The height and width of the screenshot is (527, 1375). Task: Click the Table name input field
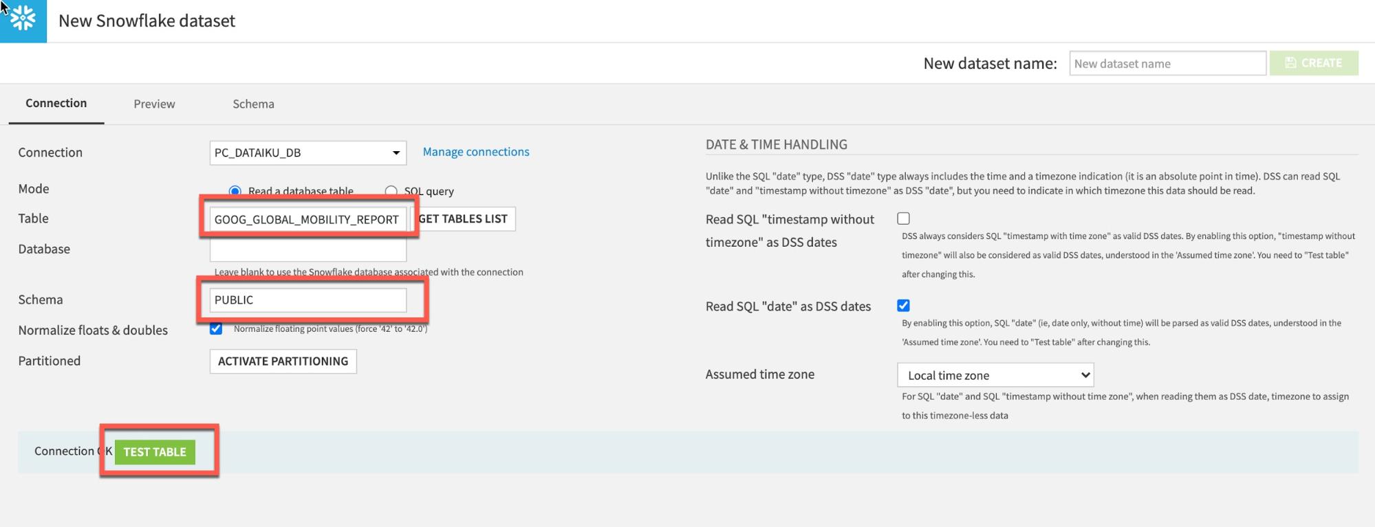[307, 219]
